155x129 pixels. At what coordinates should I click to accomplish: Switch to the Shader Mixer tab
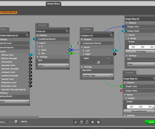pos(53,4)
